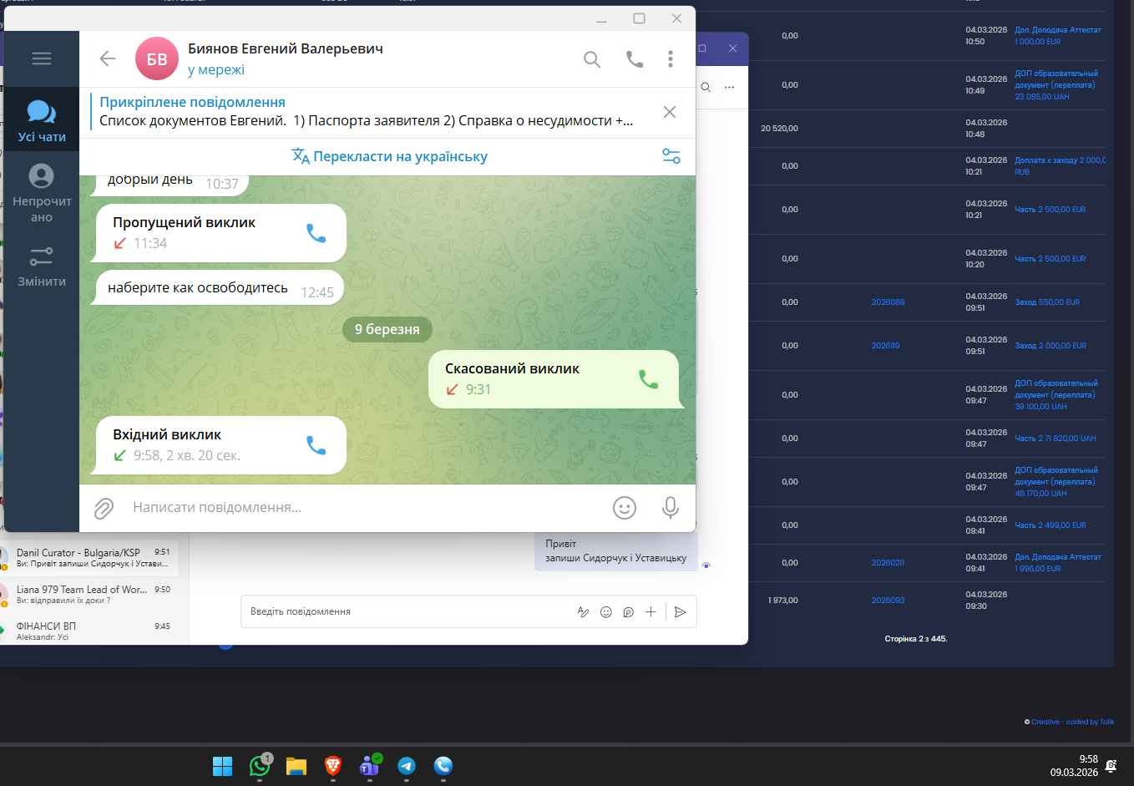This screenshot has height=786, width=1134.
Task: Open the chat three-dot options menu
Action: pos(671,58)
